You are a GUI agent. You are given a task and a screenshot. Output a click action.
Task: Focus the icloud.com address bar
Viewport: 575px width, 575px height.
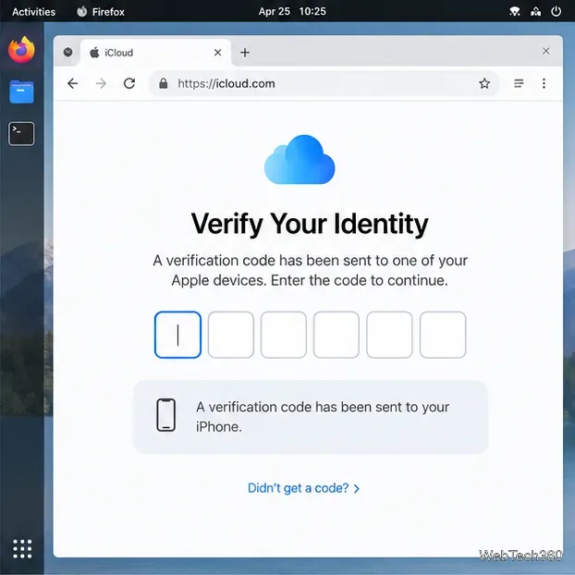324,83
